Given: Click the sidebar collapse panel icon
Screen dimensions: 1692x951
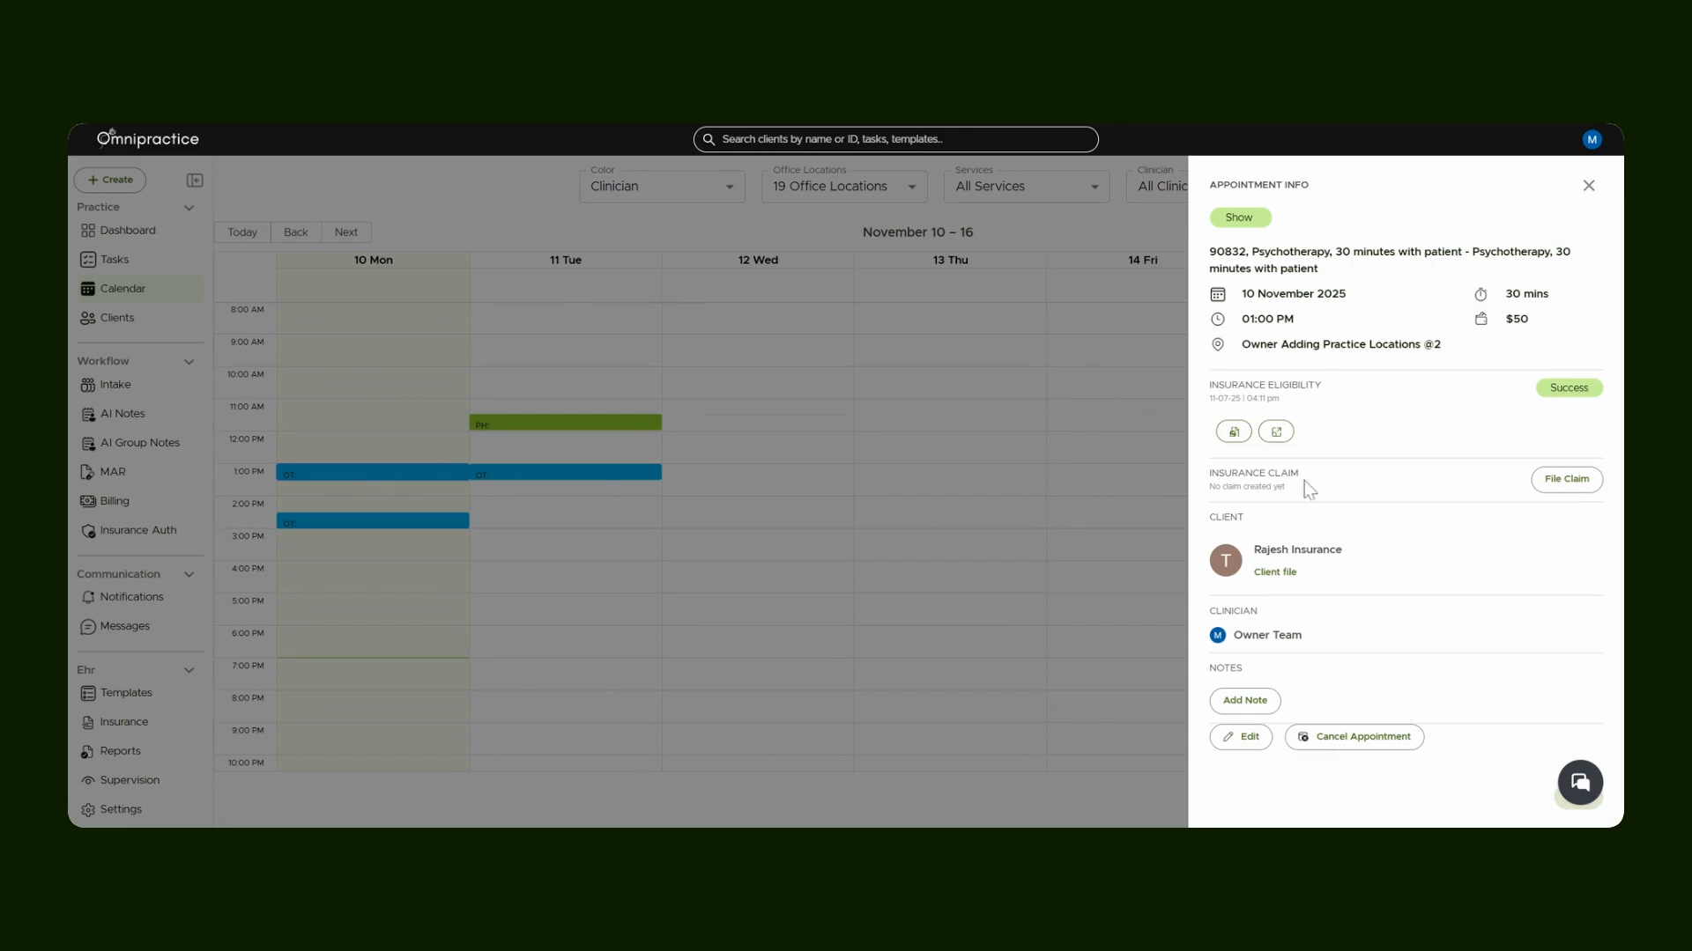Looking at the screenshot, I should click(x=195, y=181).
